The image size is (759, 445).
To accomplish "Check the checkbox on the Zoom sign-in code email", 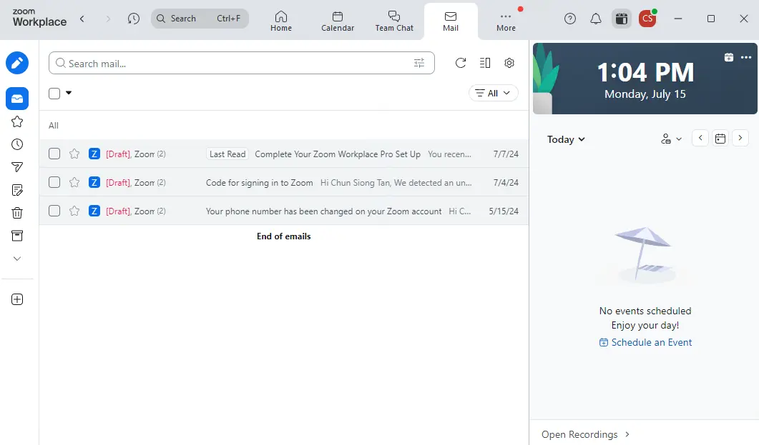I will coord(54,182).
